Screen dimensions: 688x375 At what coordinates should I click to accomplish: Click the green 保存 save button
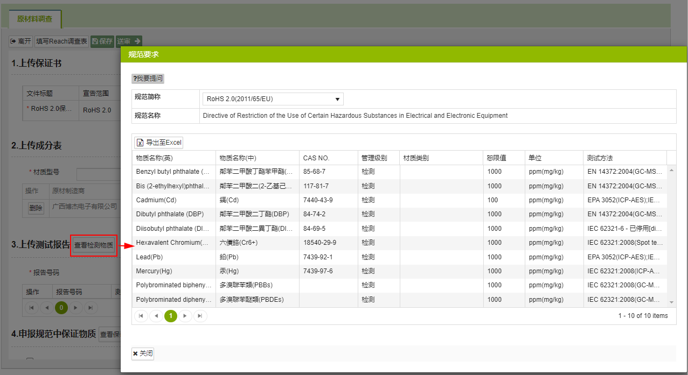tap(102, 41)
